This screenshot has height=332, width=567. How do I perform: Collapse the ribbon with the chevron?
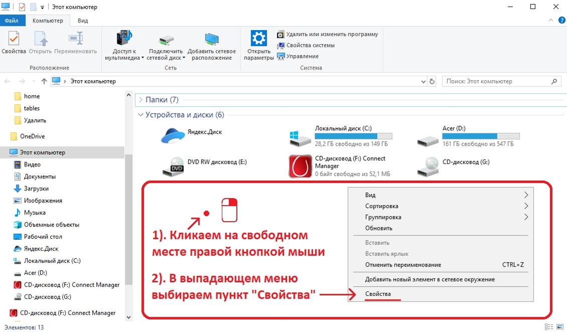click(x=551, y=20)
